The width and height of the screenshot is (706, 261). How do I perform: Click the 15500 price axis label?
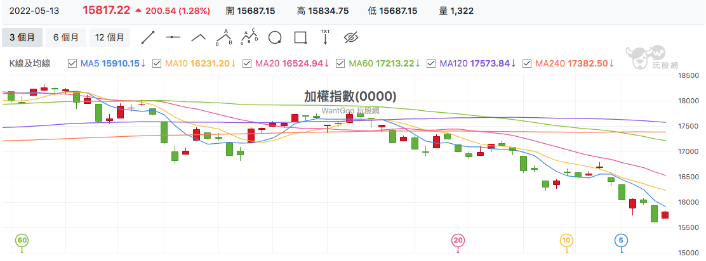pyautogui.click(x=689, y=228)
